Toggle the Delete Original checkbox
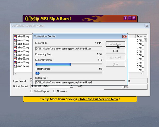 tap(32, 91)
